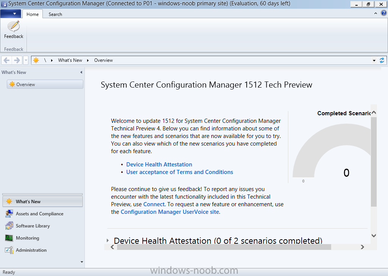Click the 'Completed Scenarios' chart title
Viewport: 388px width, 276px height.
click(x=344, y=113)
